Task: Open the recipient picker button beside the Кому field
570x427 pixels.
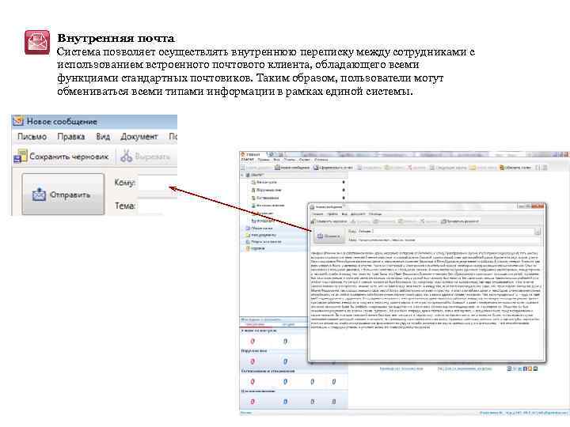Action: (x=538, y=231)
